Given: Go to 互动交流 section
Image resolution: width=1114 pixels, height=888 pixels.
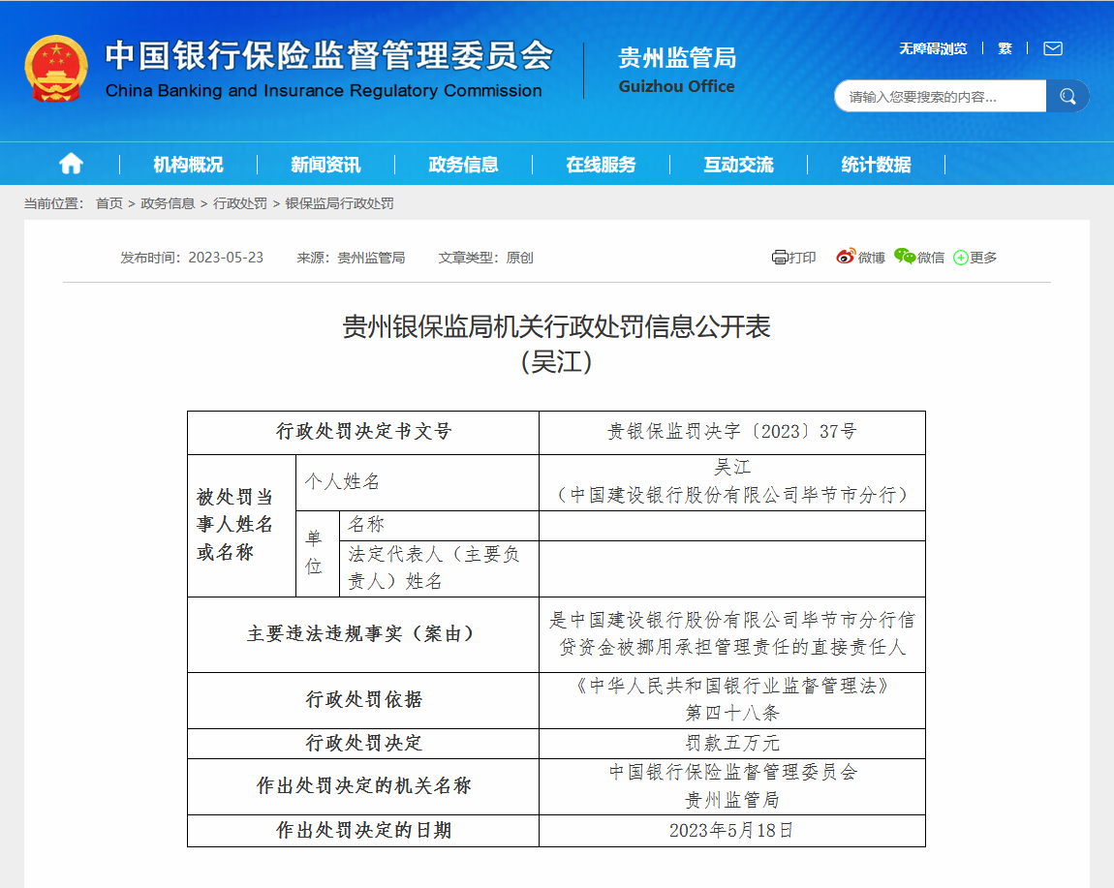Looking at the screenshot, I should pos(738,165).
